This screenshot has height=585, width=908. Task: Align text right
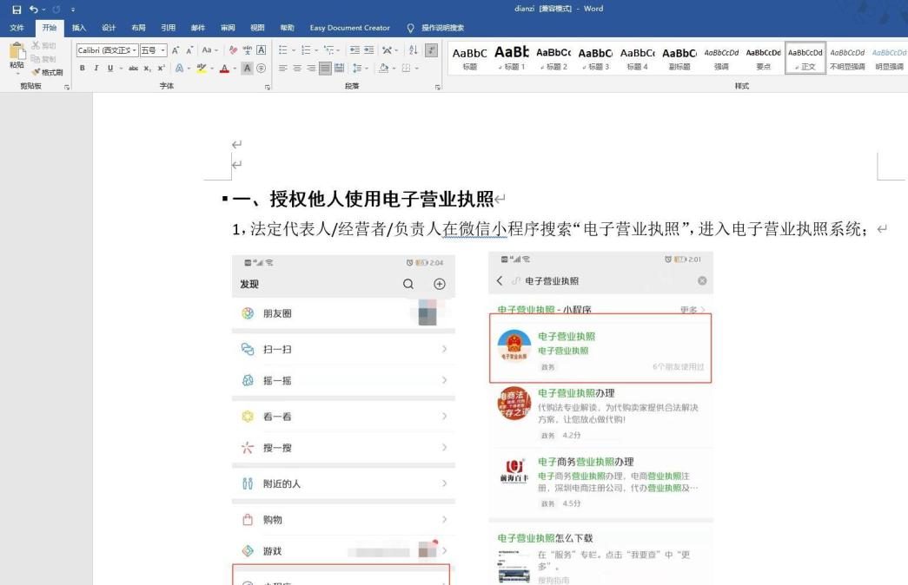tap(311, 69)
